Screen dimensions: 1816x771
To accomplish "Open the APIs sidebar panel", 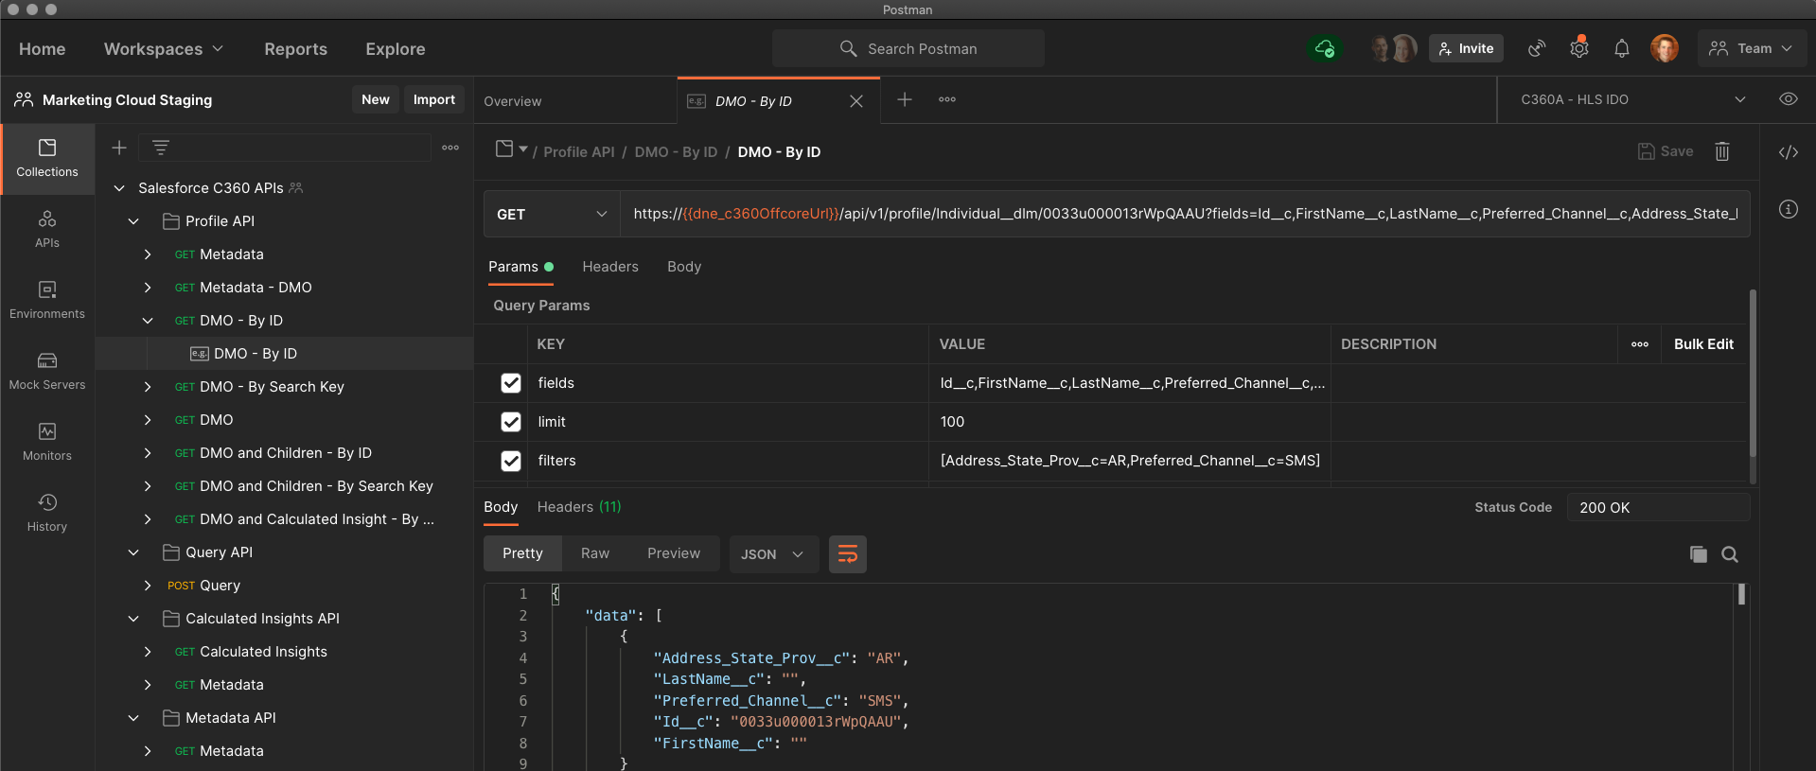I will (x=47, y=229).
